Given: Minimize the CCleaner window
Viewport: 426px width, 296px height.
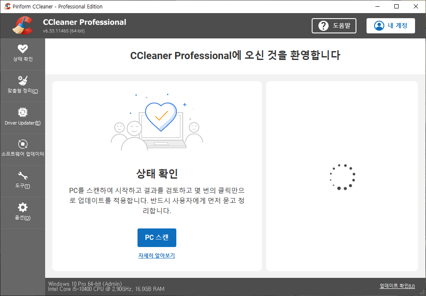Looking at the screenshot, I should coord(377,6).
